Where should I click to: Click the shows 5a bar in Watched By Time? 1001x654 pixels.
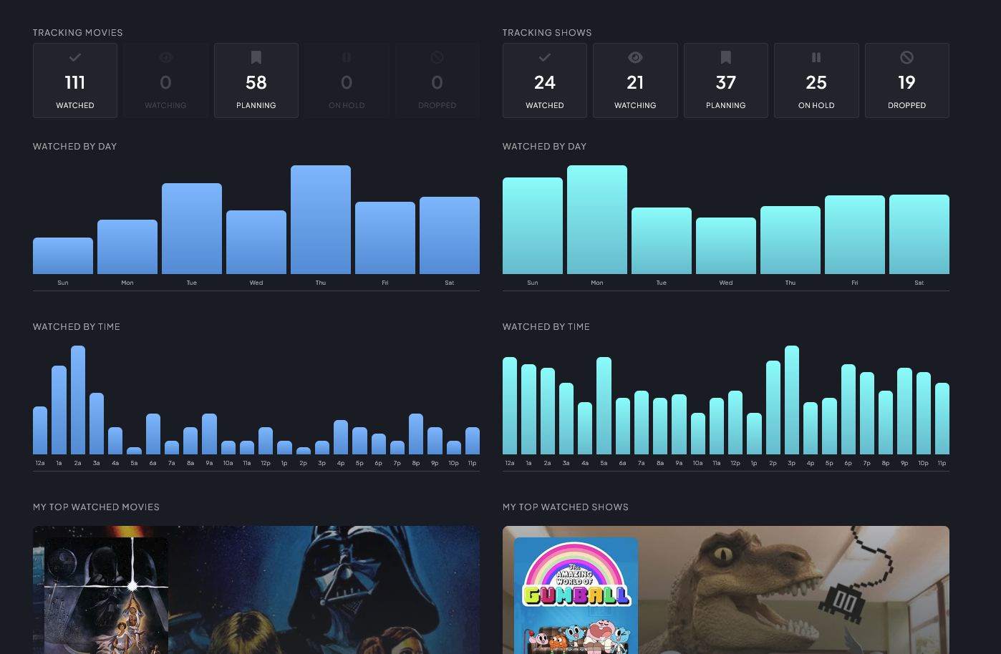point(604,406)
